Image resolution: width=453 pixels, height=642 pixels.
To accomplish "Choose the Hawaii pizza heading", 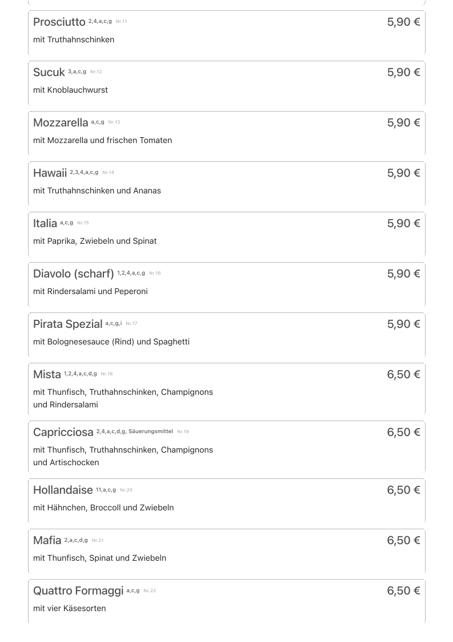I will [50, 173].
